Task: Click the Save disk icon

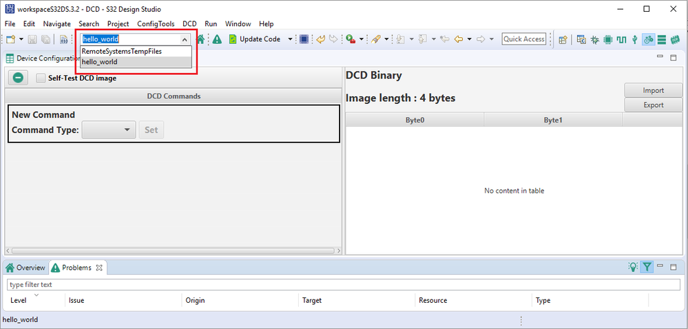Action: (32, 39)
